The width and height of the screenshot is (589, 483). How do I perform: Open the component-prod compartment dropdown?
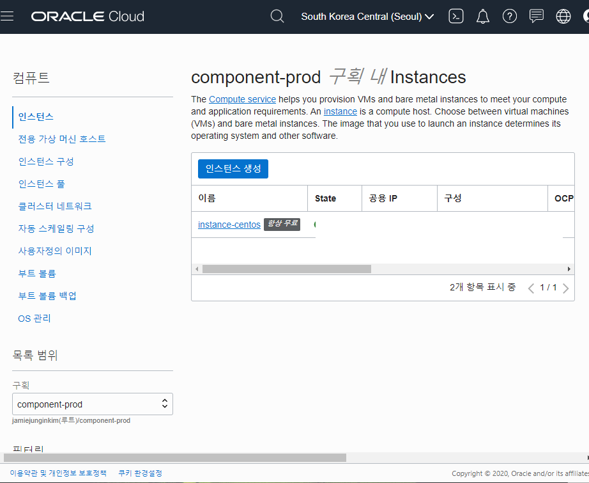point(93,404)
